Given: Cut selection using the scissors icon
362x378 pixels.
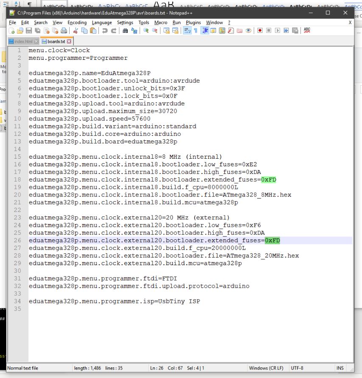Looking at the screenshot, I should pyautogui.click(x=76, y=31).
